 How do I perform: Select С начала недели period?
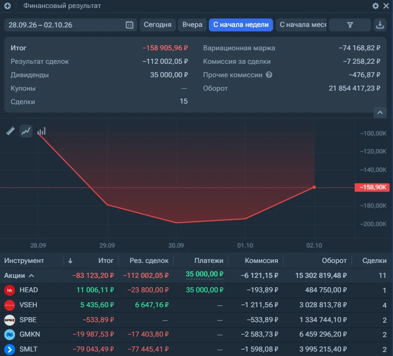(x=241, y=25)
